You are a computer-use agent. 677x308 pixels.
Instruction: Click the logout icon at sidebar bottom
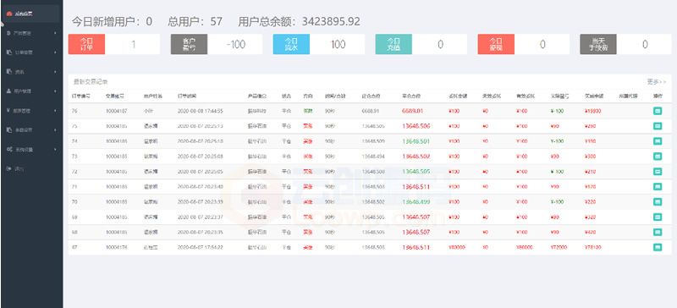point(9,168)
